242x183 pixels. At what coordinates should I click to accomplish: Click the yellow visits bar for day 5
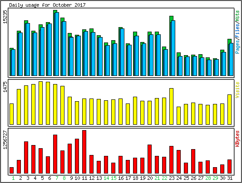40,103
